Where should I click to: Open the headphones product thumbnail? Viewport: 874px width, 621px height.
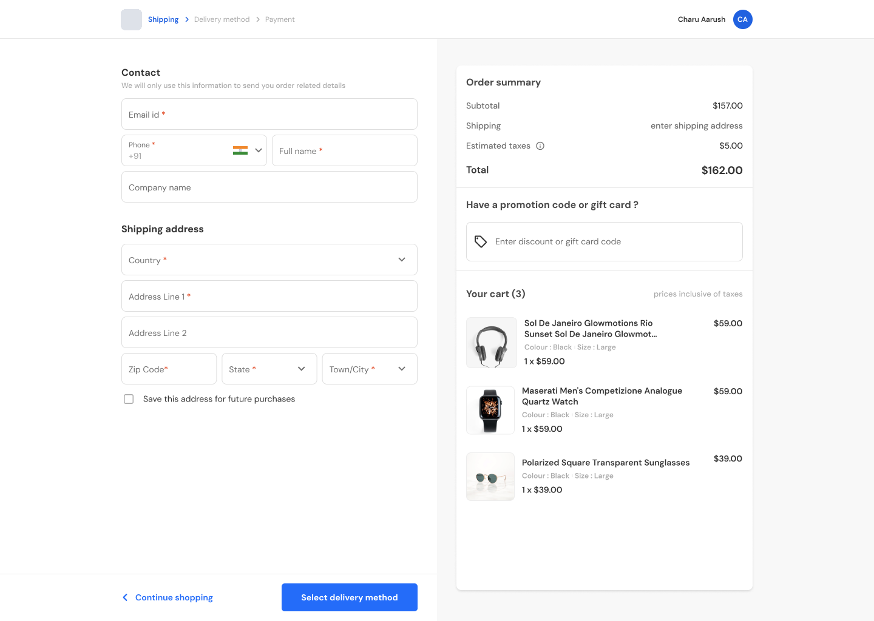point(492,343)
